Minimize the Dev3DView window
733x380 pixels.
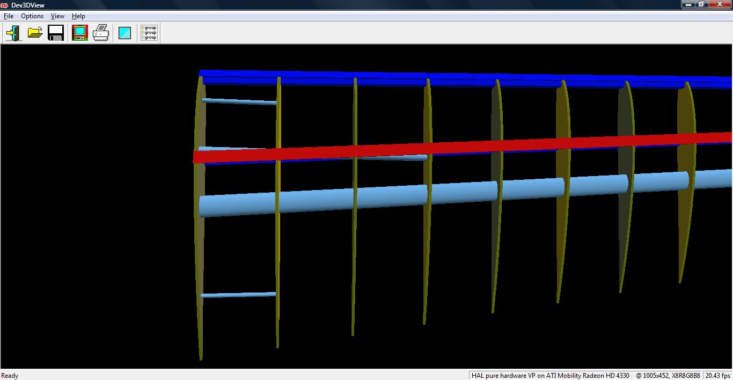pyautogui.click(x=688, y=4)
